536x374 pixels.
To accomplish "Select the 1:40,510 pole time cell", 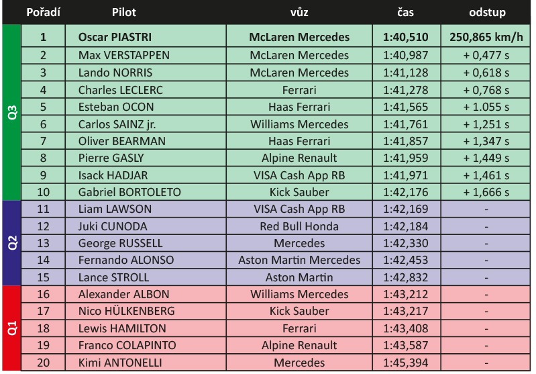I will point(407,36).
